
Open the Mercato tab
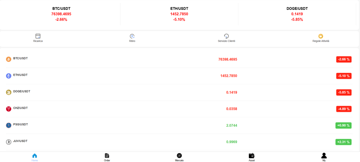(x=179, y=157)
